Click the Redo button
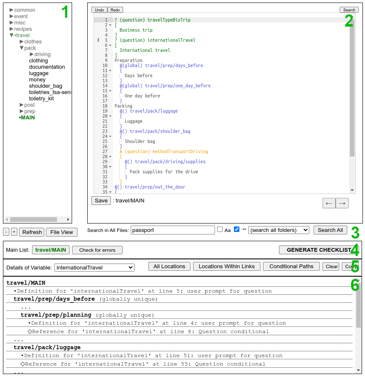This screenshot has height=377, width=365. tap(115, 10)
